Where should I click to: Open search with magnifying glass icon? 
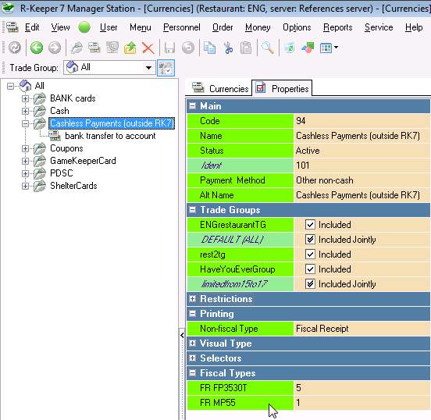pos(268,48)
